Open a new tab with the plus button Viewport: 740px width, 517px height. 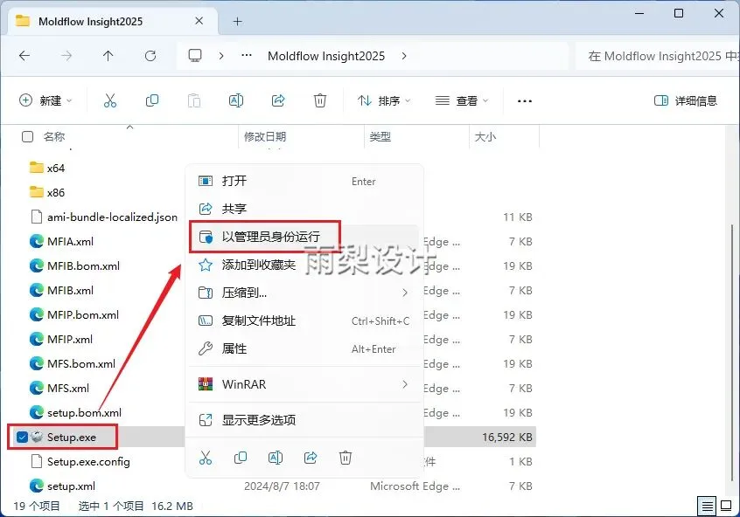[237, 21]
